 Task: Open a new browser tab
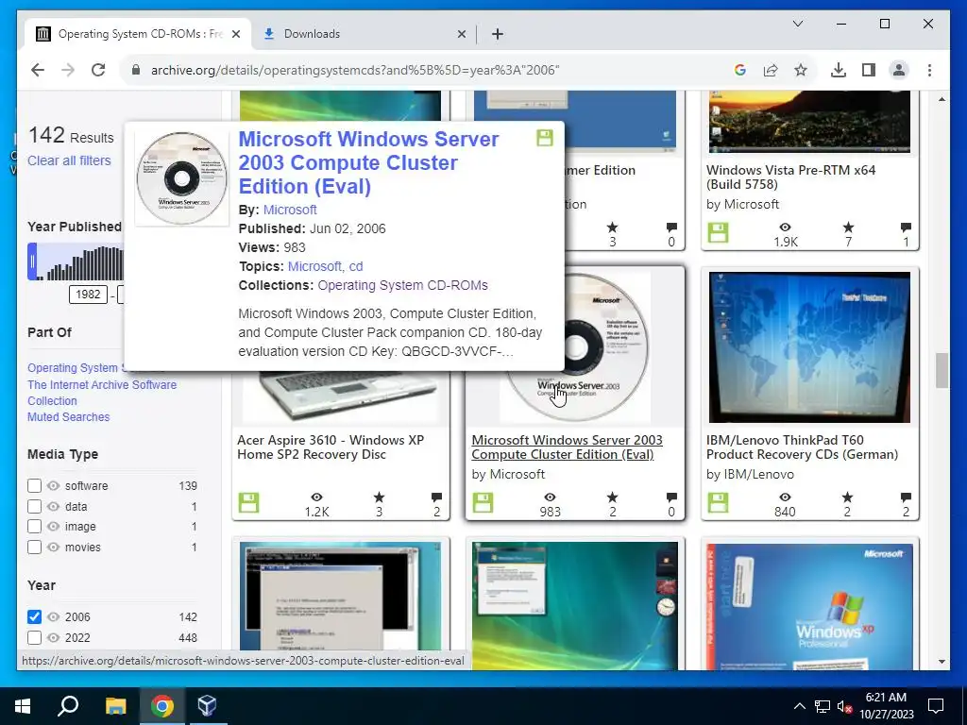click(x=498, y=34)
